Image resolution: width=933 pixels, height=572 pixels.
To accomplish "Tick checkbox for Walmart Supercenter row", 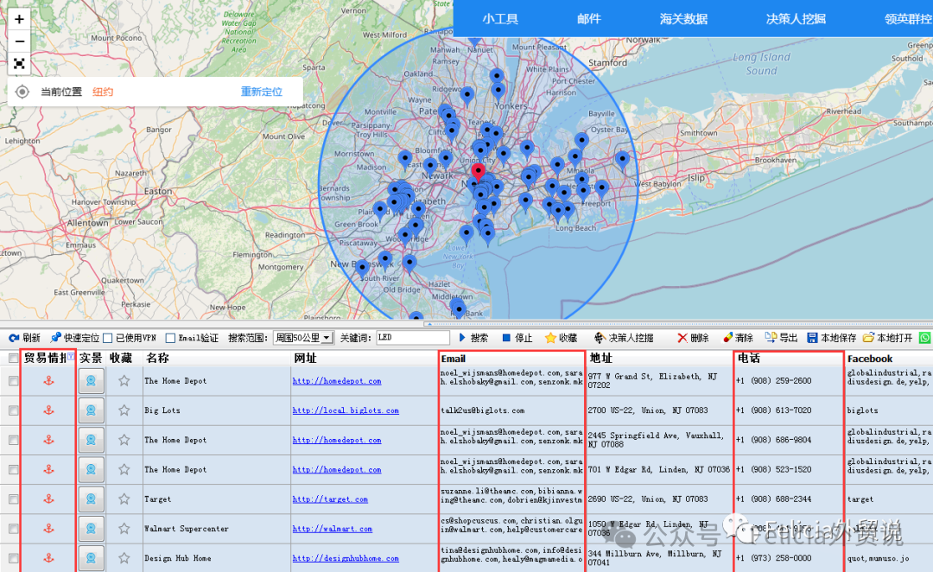I will (x=13, y=529).
